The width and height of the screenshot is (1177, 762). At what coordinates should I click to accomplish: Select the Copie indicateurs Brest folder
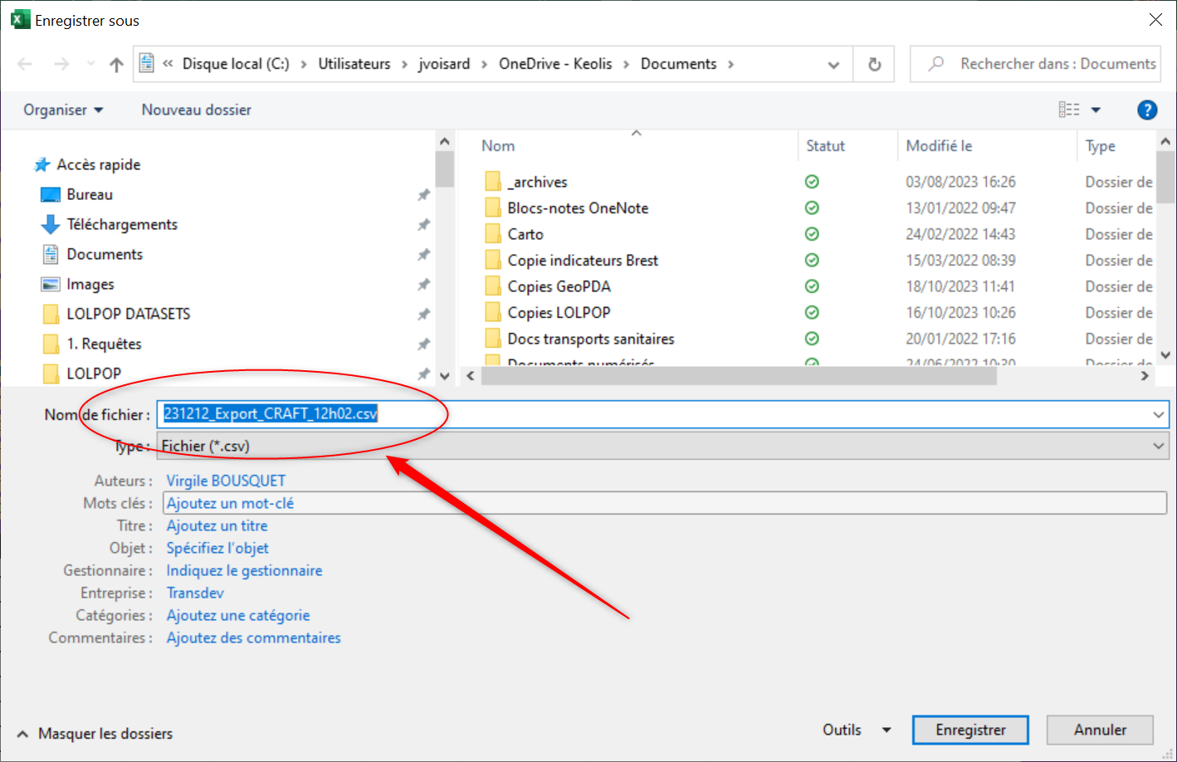(x=583, y=261)
